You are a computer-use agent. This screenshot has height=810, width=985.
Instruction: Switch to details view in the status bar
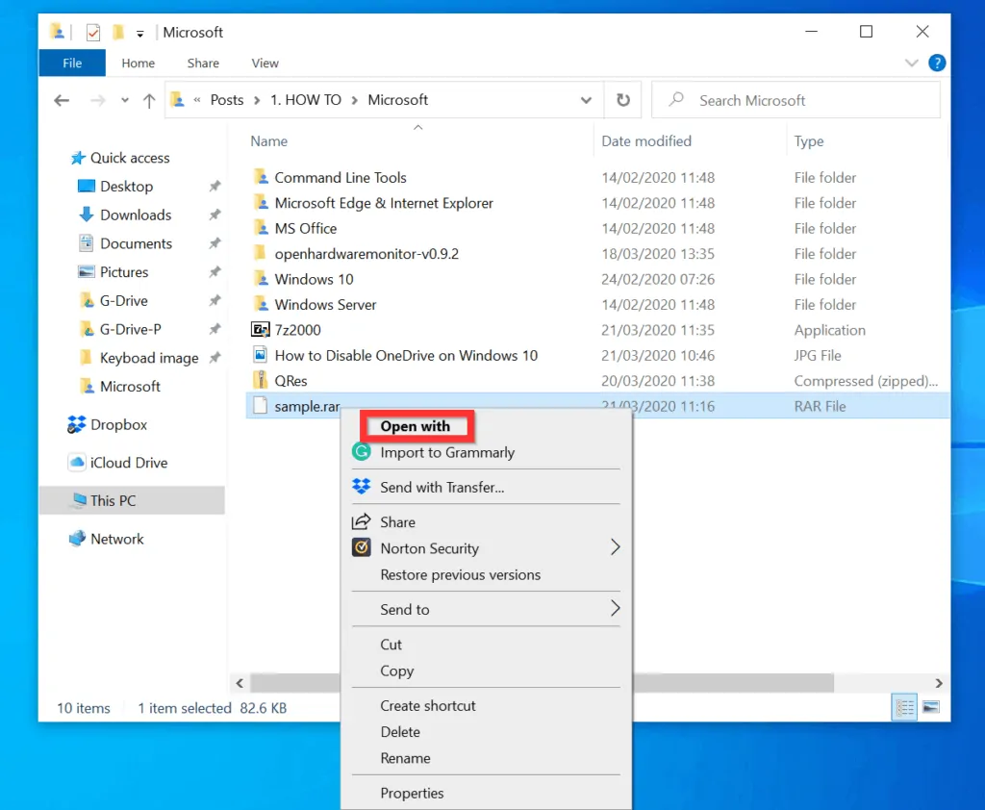[x=903, y=707]
